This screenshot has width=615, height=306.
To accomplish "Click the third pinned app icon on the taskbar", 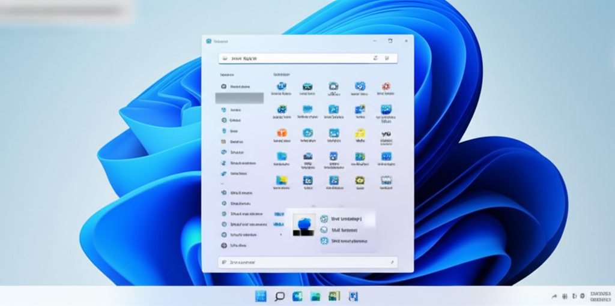I will point(297,296).
